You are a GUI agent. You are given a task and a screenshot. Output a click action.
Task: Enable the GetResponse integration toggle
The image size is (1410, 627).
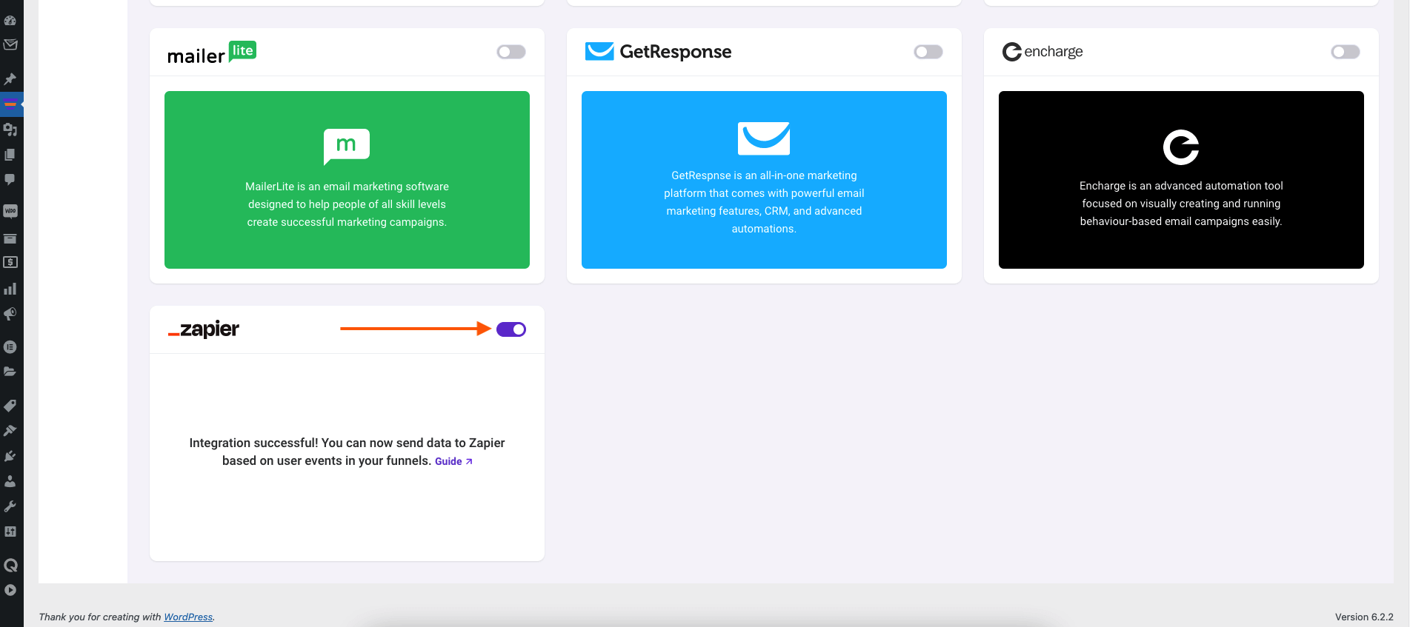point(928,52)
